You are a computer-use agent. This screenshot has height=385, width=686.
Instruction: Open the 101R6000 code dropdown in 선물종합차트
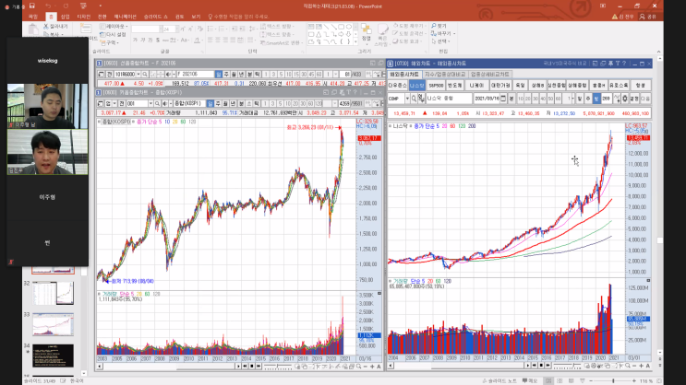click(x=138, y=75)
